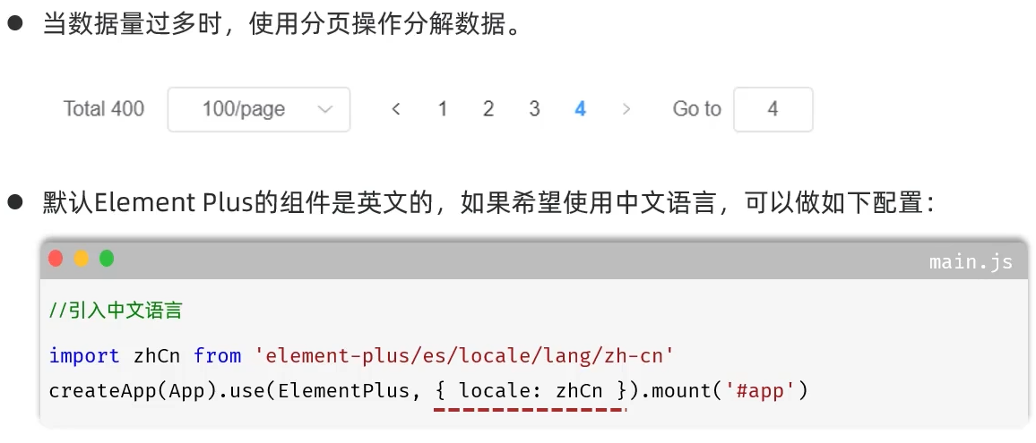The height and width of the screenshot is (443, 1036).
Task: Focus the Go to page input box
Action: click(773, 109)
